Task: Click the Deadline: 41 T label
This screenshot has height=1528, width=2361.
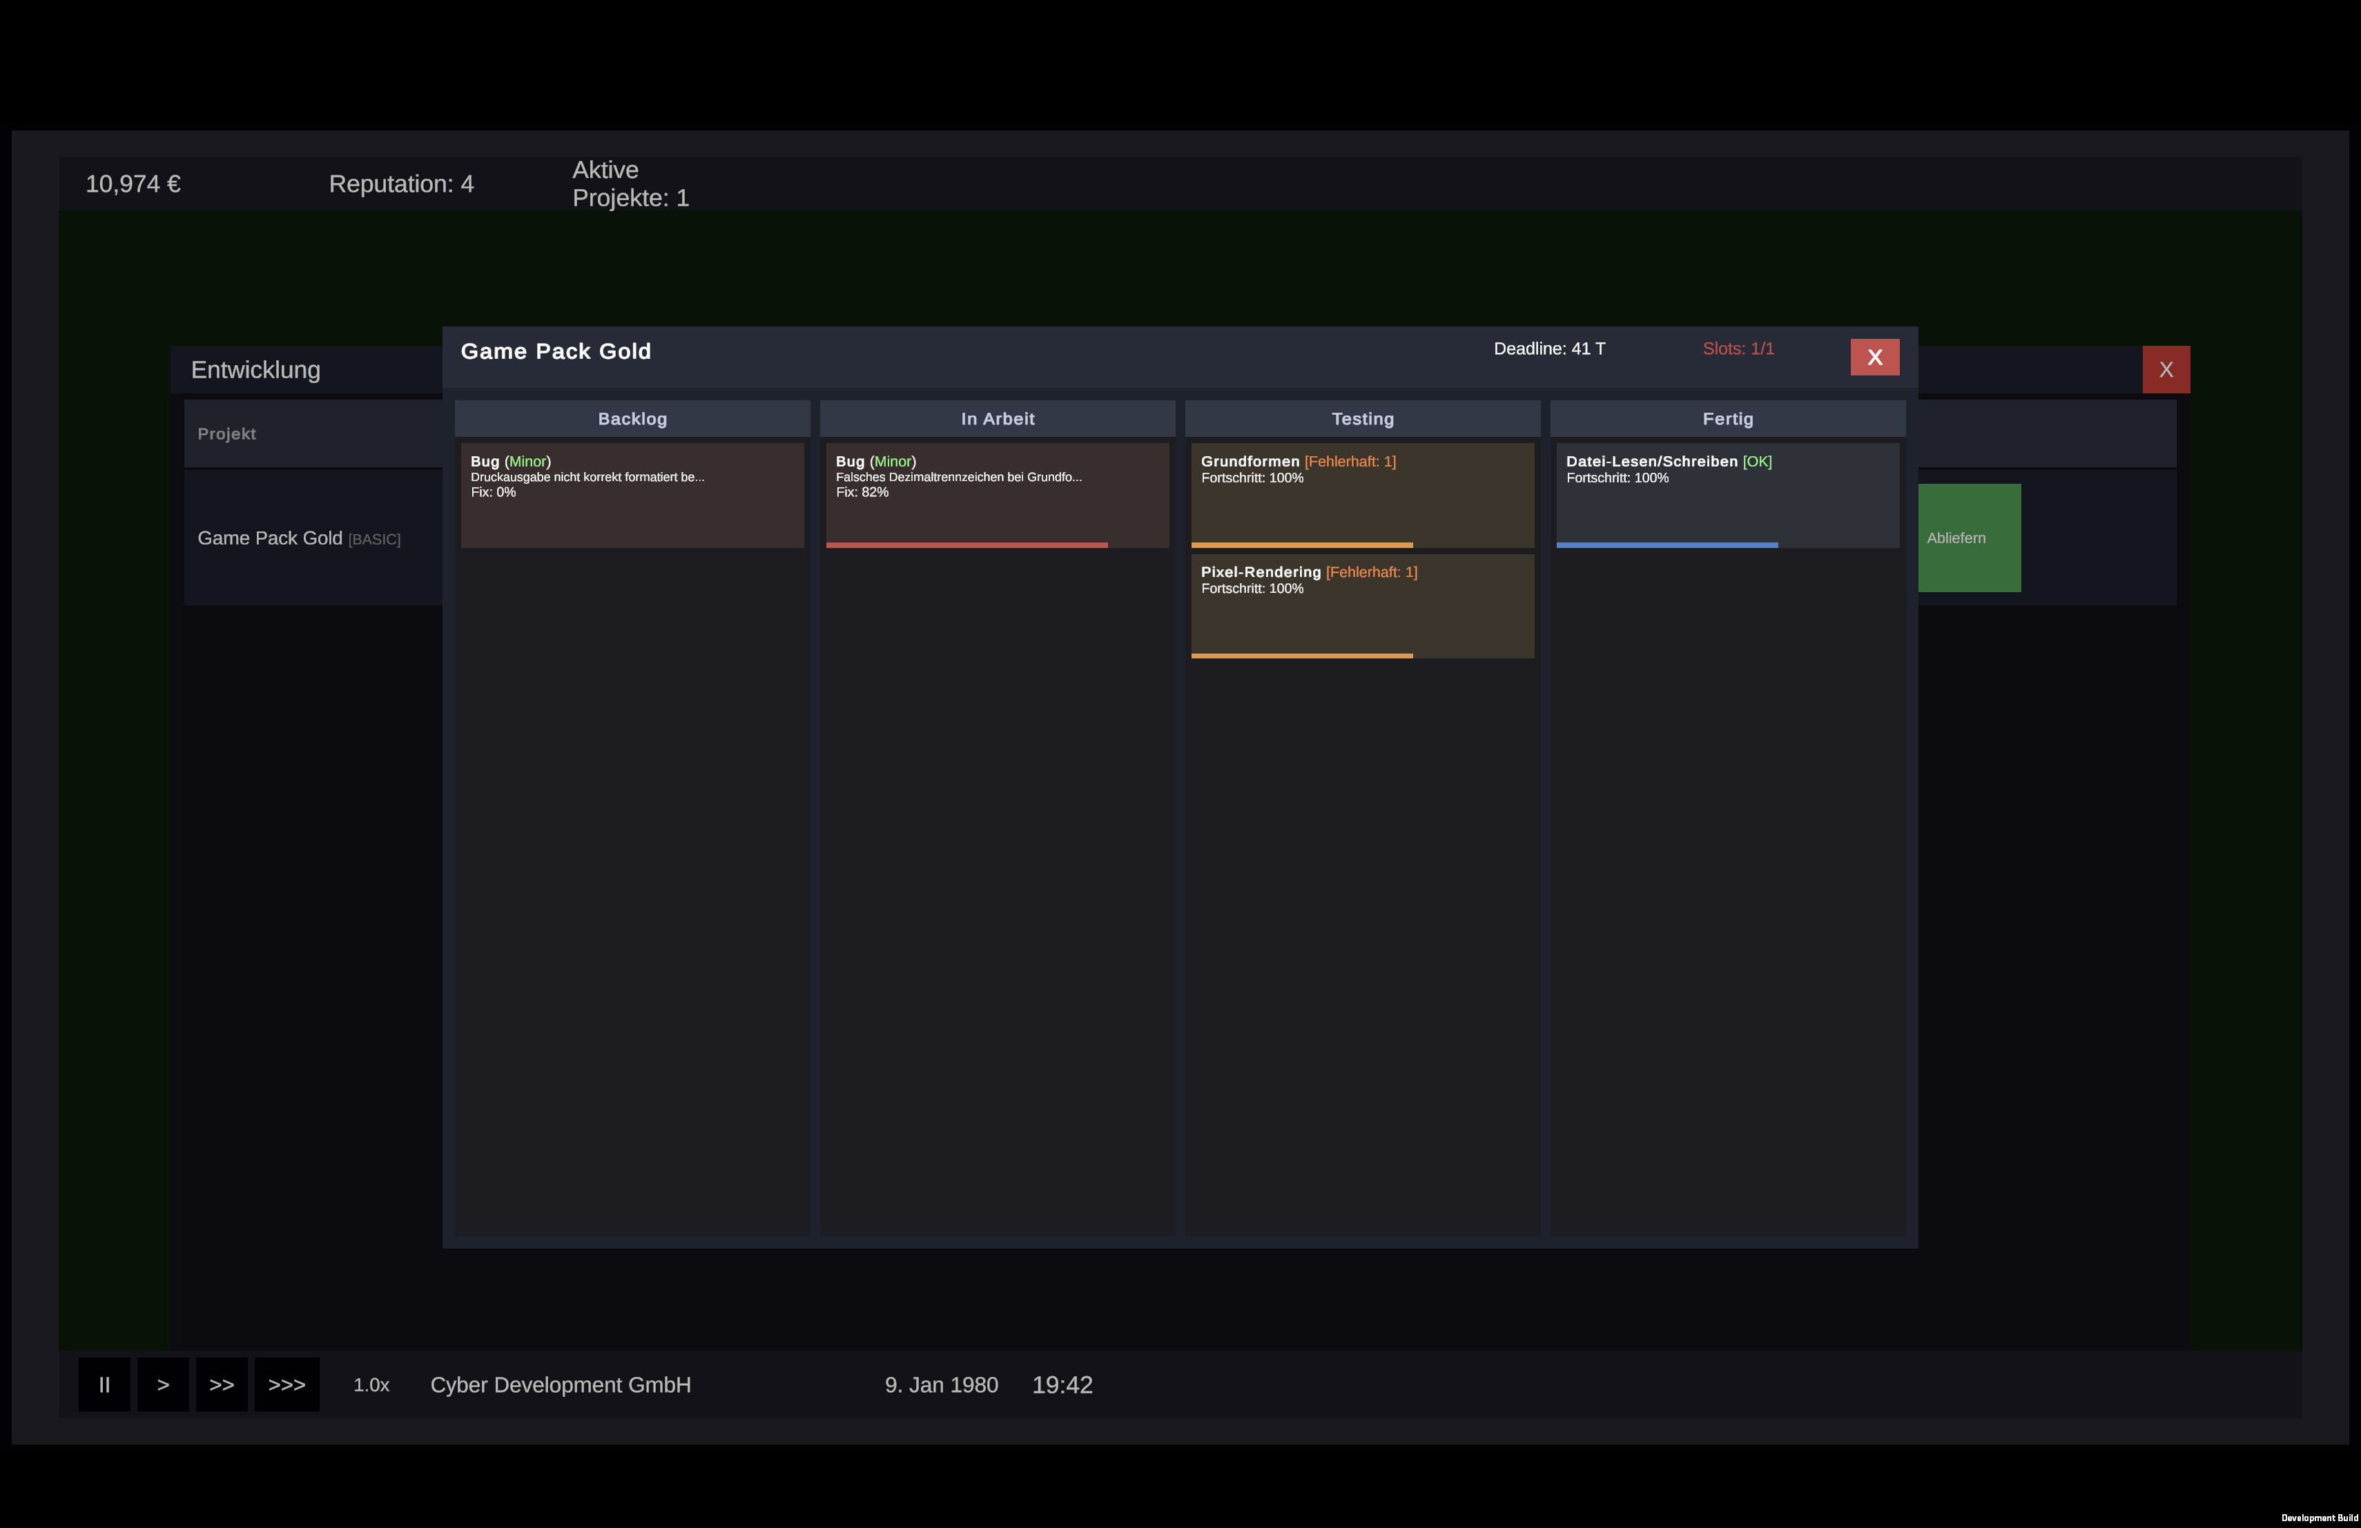Action: click(1550, 348)
